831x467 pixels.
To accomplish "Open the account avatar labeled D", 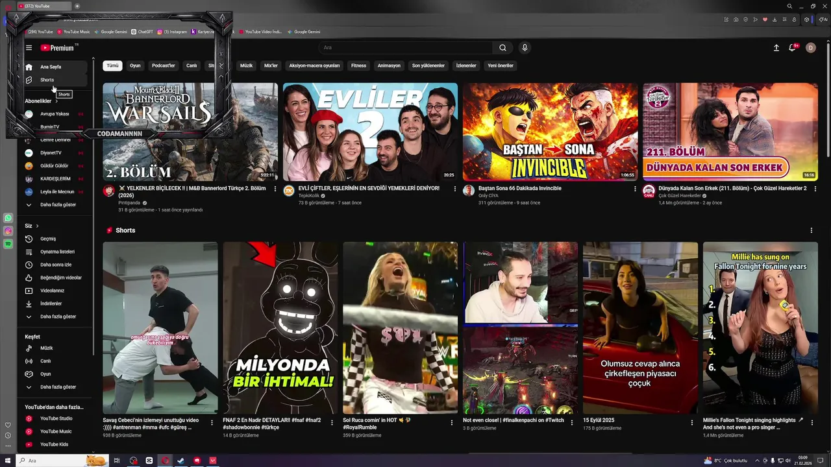I will 810,47.
